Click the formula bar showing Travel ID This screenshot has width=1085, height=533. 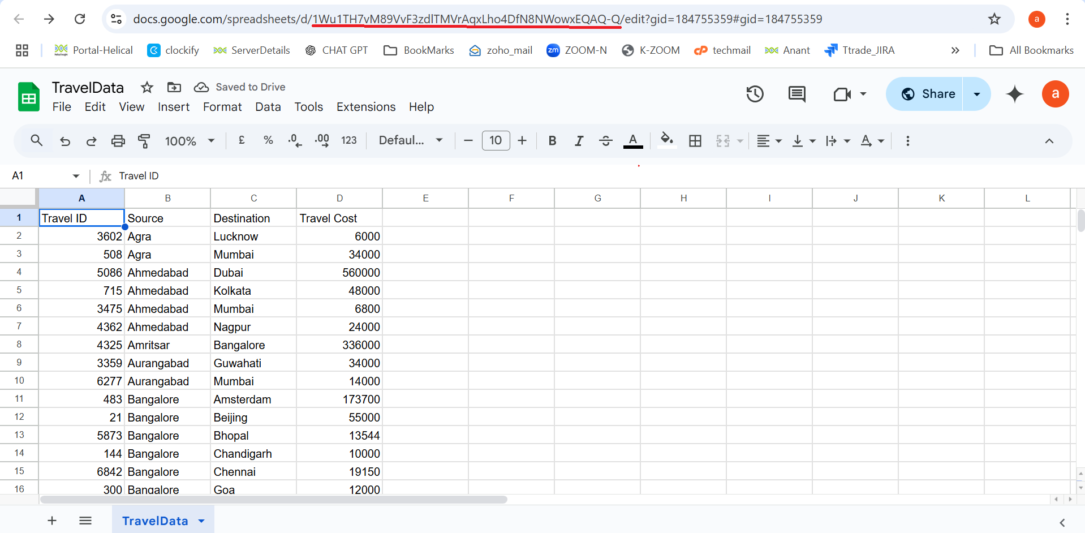tap(594, 176)
